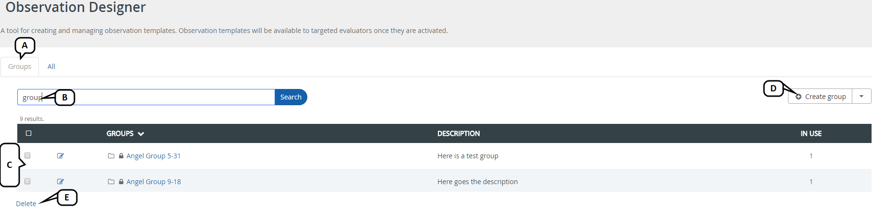The width and height of the screenshot is (872, 209).
Task: Sort by the GROUPS column chevron
Action: (141, 134)
